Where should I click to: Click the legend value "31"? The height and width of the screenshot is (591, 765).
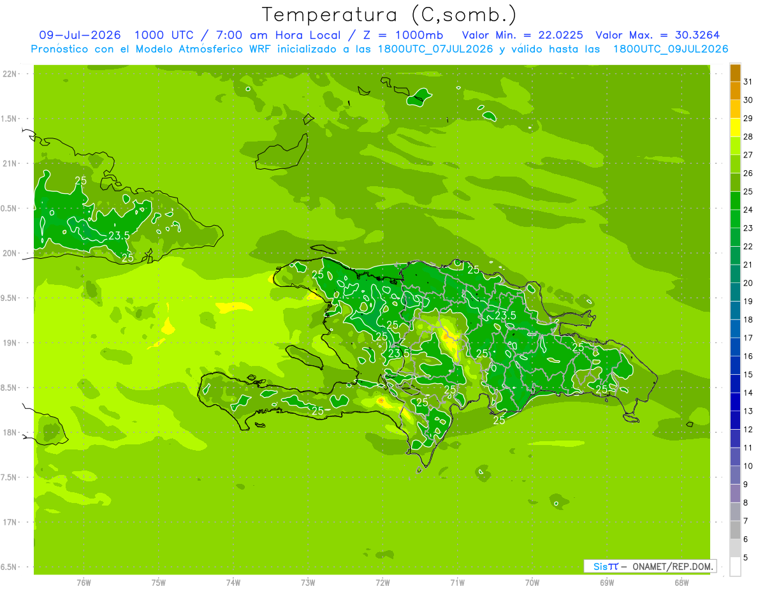pos(748,82)
